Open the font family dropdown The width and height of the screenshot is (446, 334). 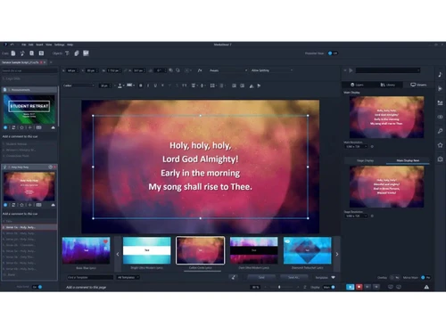click(78, 86)
